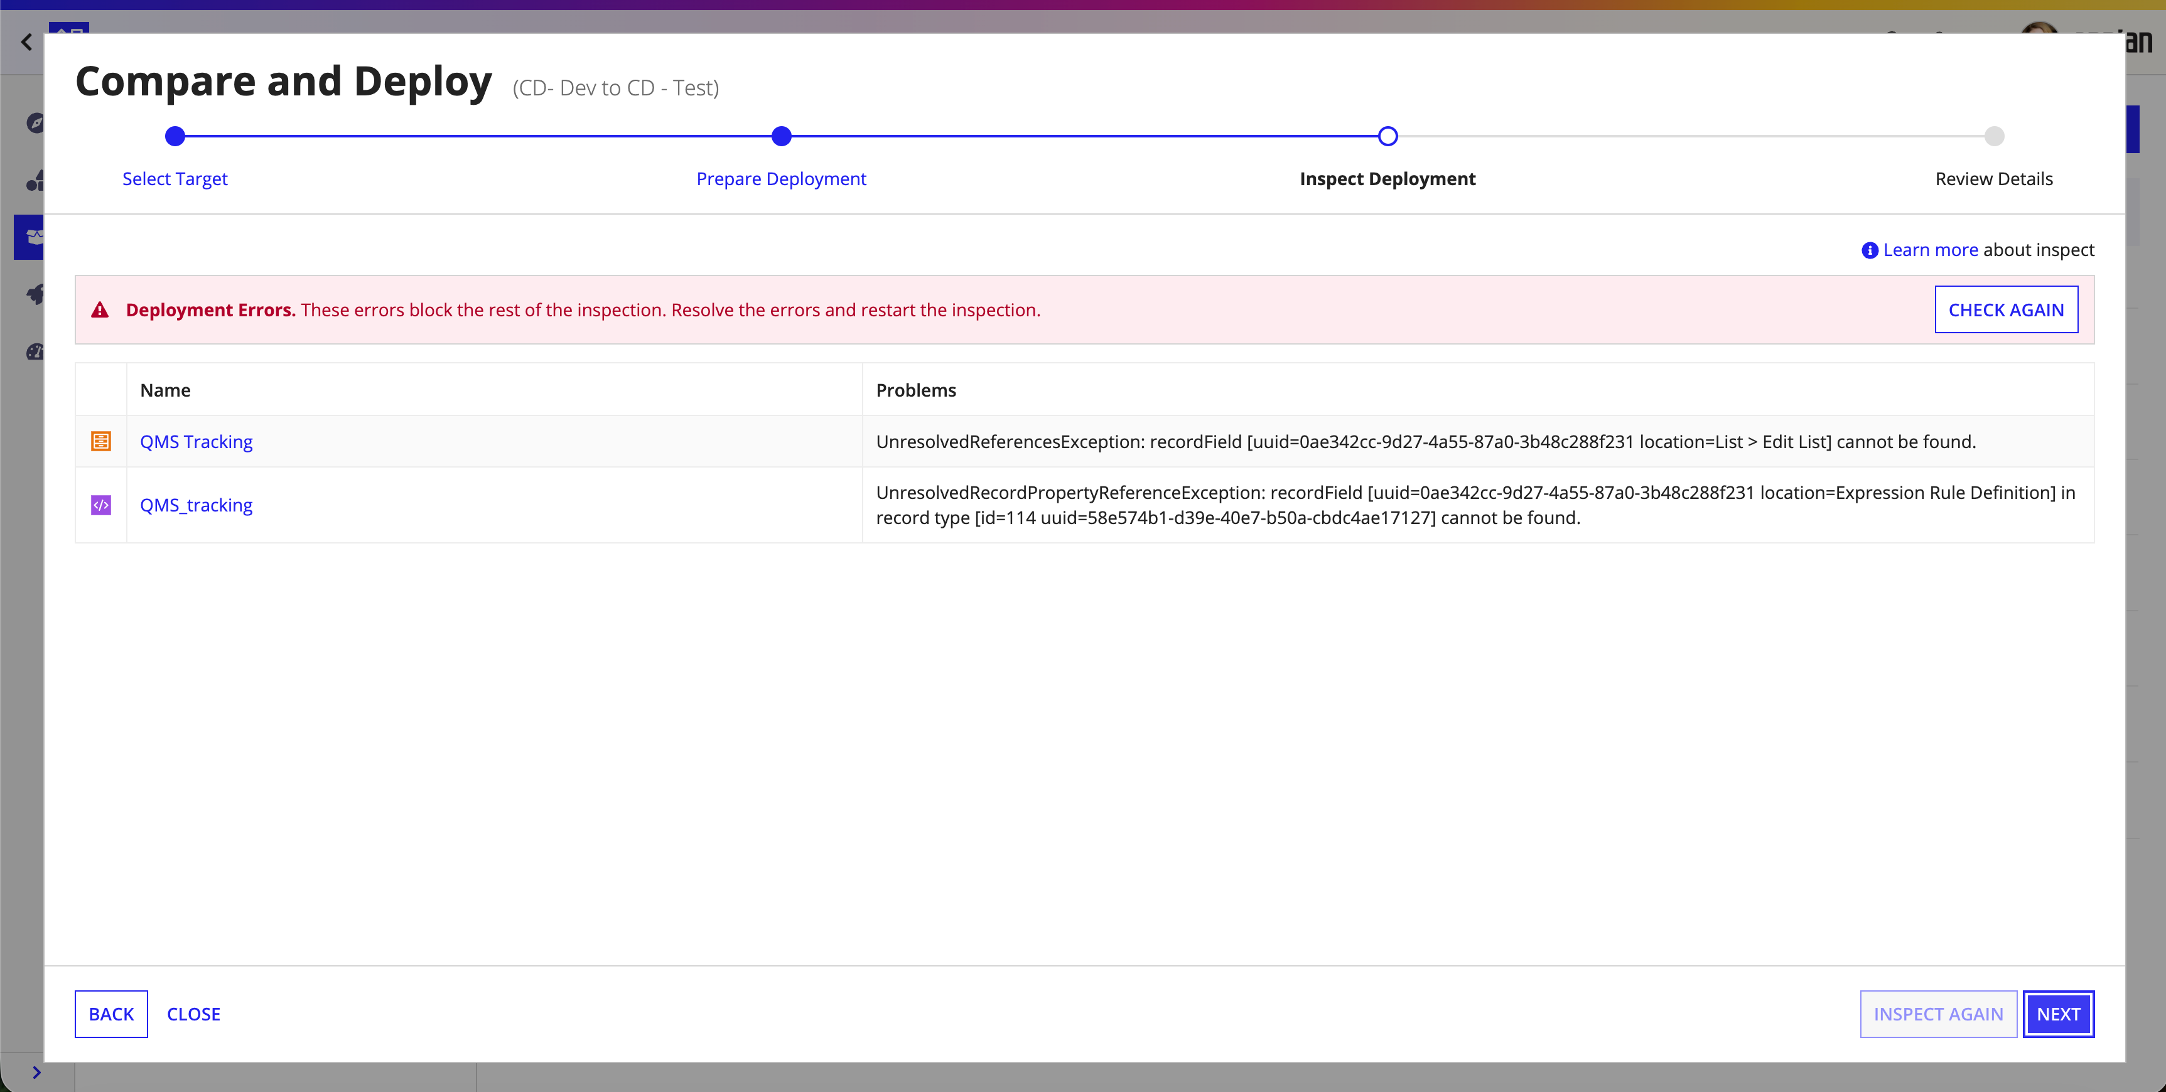Click the Problems column header
2166x1092 pixels.
point(915,390)
